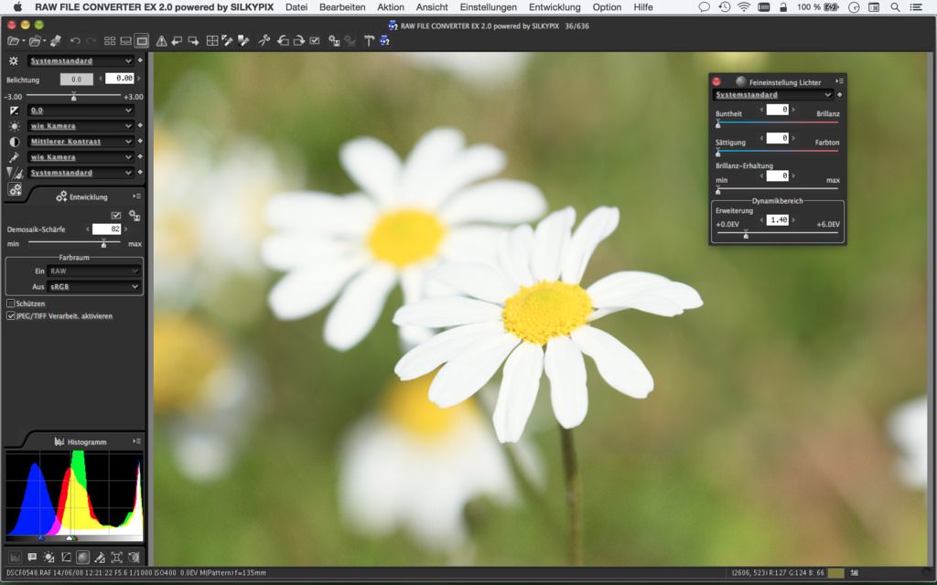
Task: Select the development gears sub-control icon
Action: pyautogui.click(x=15, y=190)
